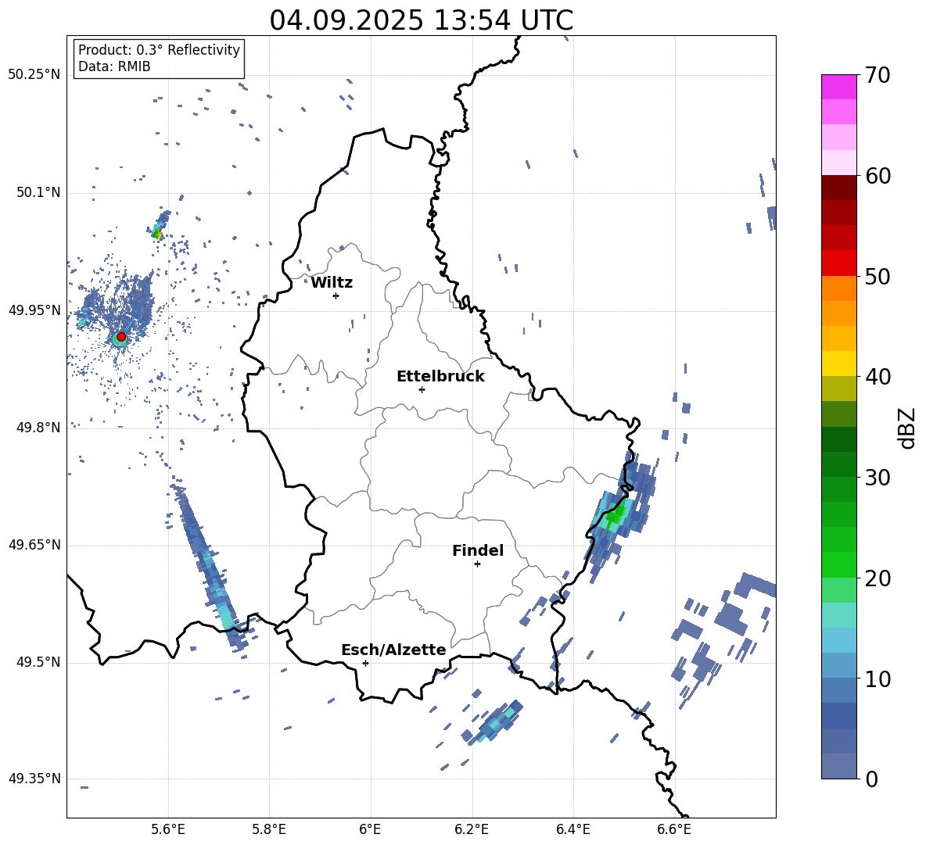Image resolution: width=926 pixels, height=845 pixels.
Task: Click the 49.8°N latitude label
Action: pos(39,428)
